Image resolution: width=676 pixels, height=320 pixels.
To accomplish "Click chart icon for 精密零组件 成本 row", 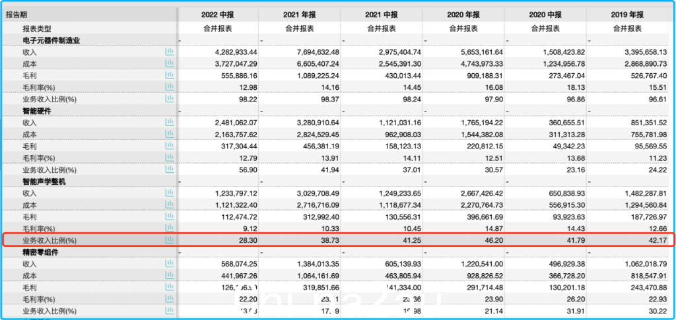I will pos(170,275).
